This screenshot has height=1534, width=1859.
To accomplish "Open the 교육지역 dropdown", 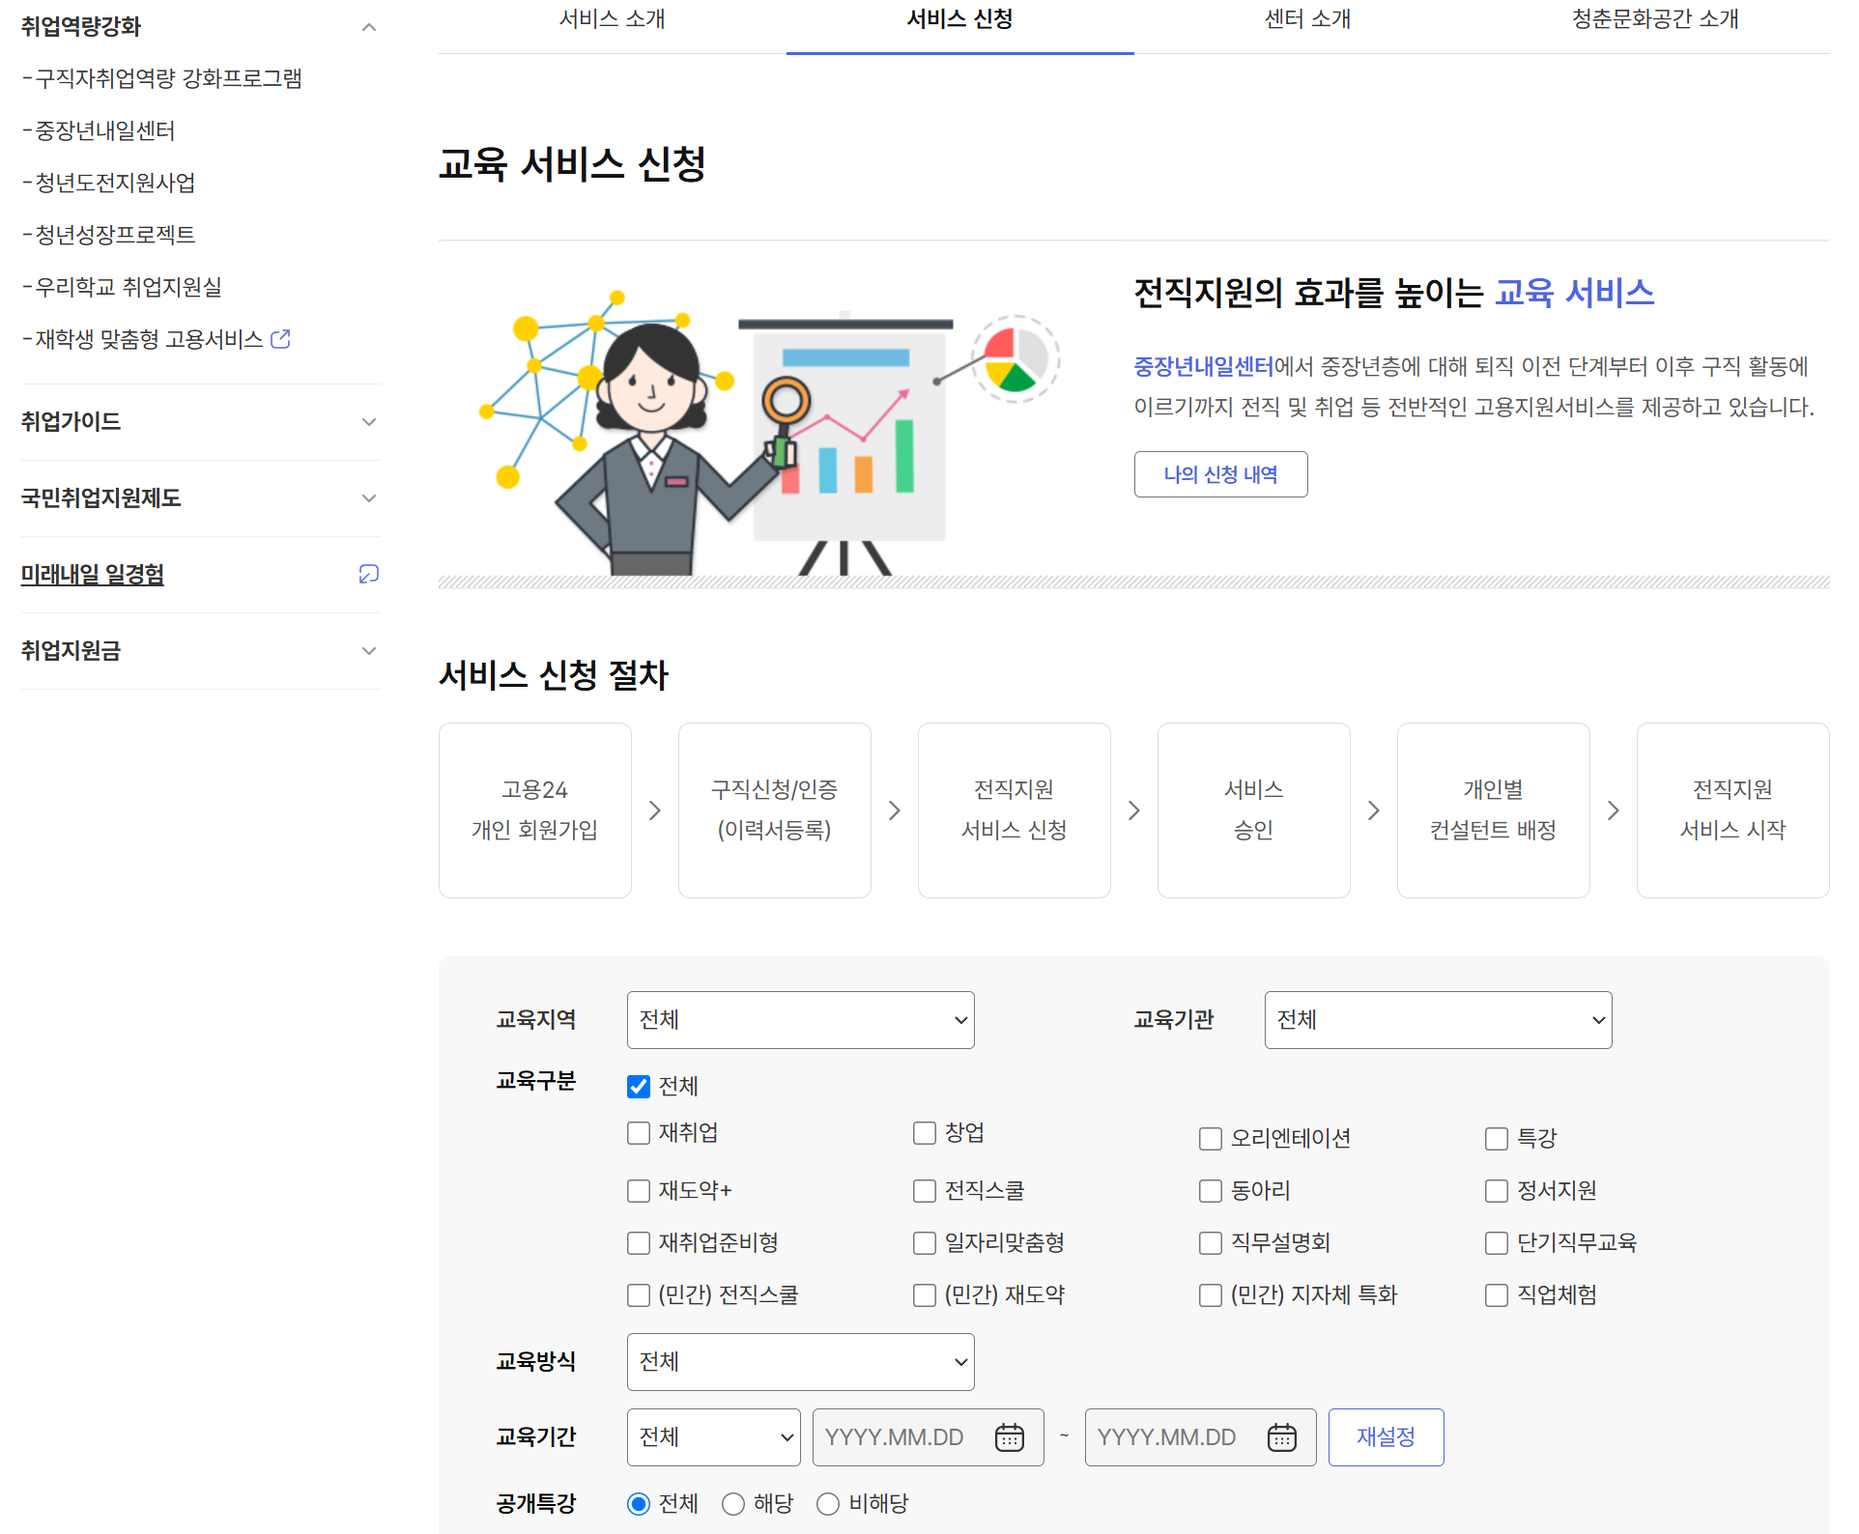I will tap(800, 1019).
